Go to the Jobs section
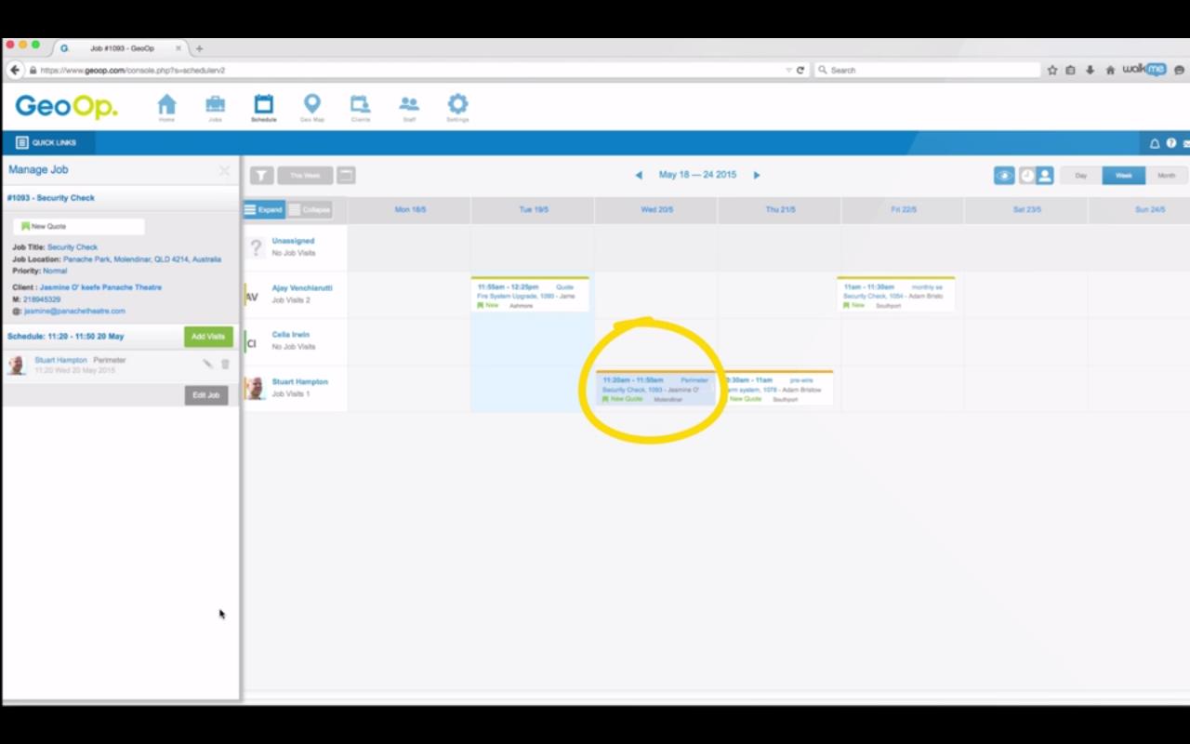 pyautogui.click(x=215, y=107)
